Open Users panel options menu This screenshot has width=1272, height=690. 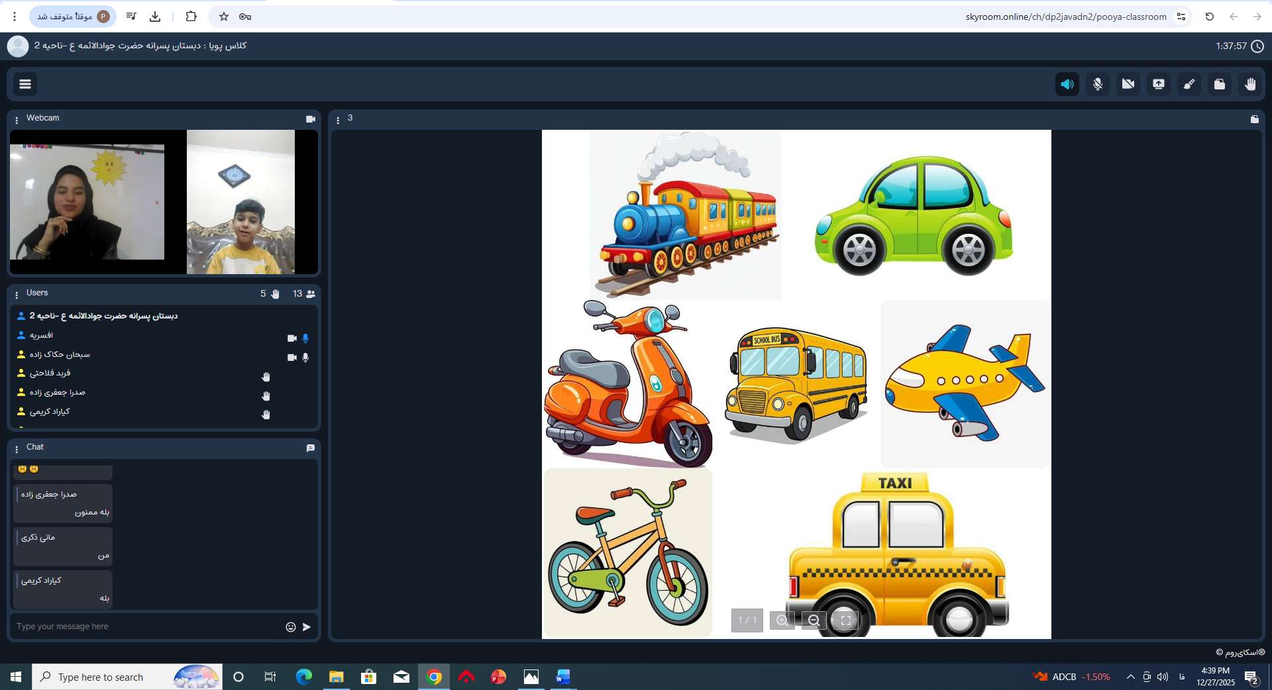pos(17,295)
